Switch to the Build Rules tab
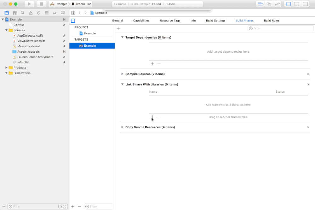The image size is (315, 210). [272, 21]
